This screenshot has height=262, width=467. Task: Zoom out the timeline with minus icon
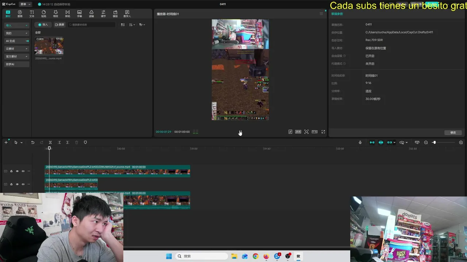426,142
